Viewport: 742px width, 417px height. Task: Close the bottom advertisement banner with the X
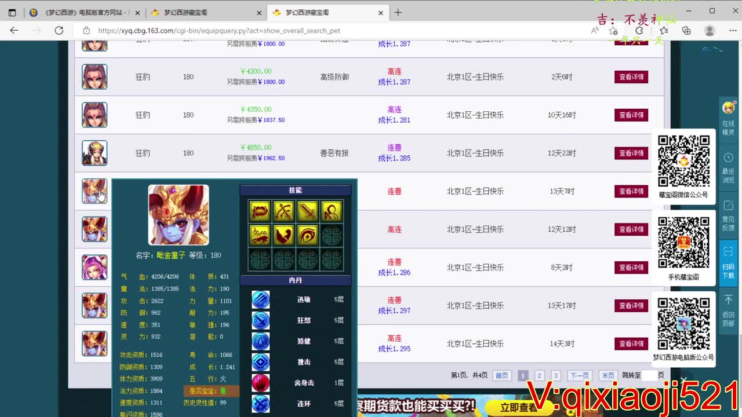point(684,380)
